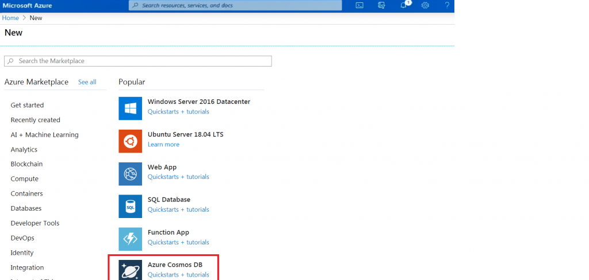
Task: Select the Databases category
Action: pyautogui.click(x=26, y=208)
